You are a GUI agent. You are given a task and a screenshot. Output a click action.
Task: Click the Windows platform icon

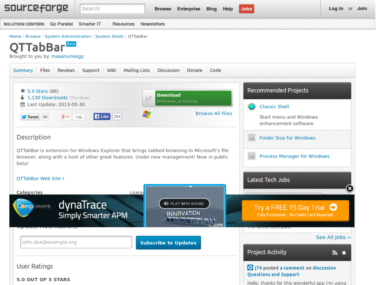click(x=147, y=114)
